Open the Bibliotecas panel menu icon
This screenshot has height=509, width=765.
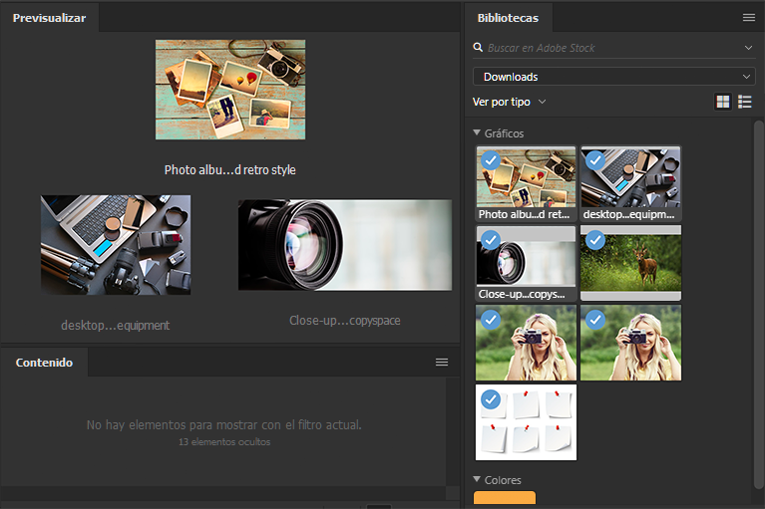(748, 18)
